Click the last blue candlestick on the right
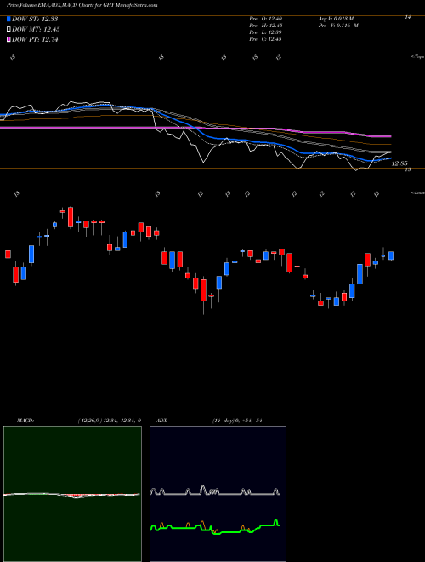The height and width of the screenshot is (562, 425). point(391,255)
